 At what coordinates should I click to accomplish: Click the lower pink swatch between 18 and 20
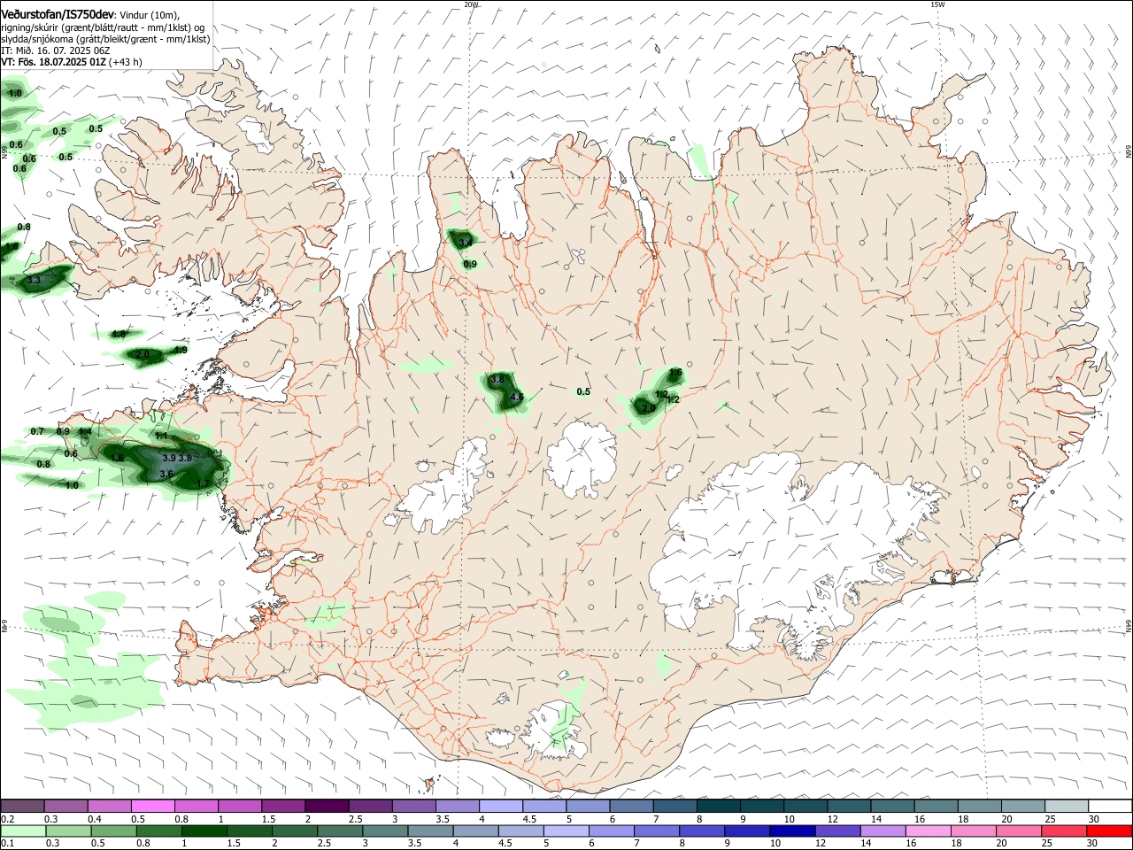[974, 831]
